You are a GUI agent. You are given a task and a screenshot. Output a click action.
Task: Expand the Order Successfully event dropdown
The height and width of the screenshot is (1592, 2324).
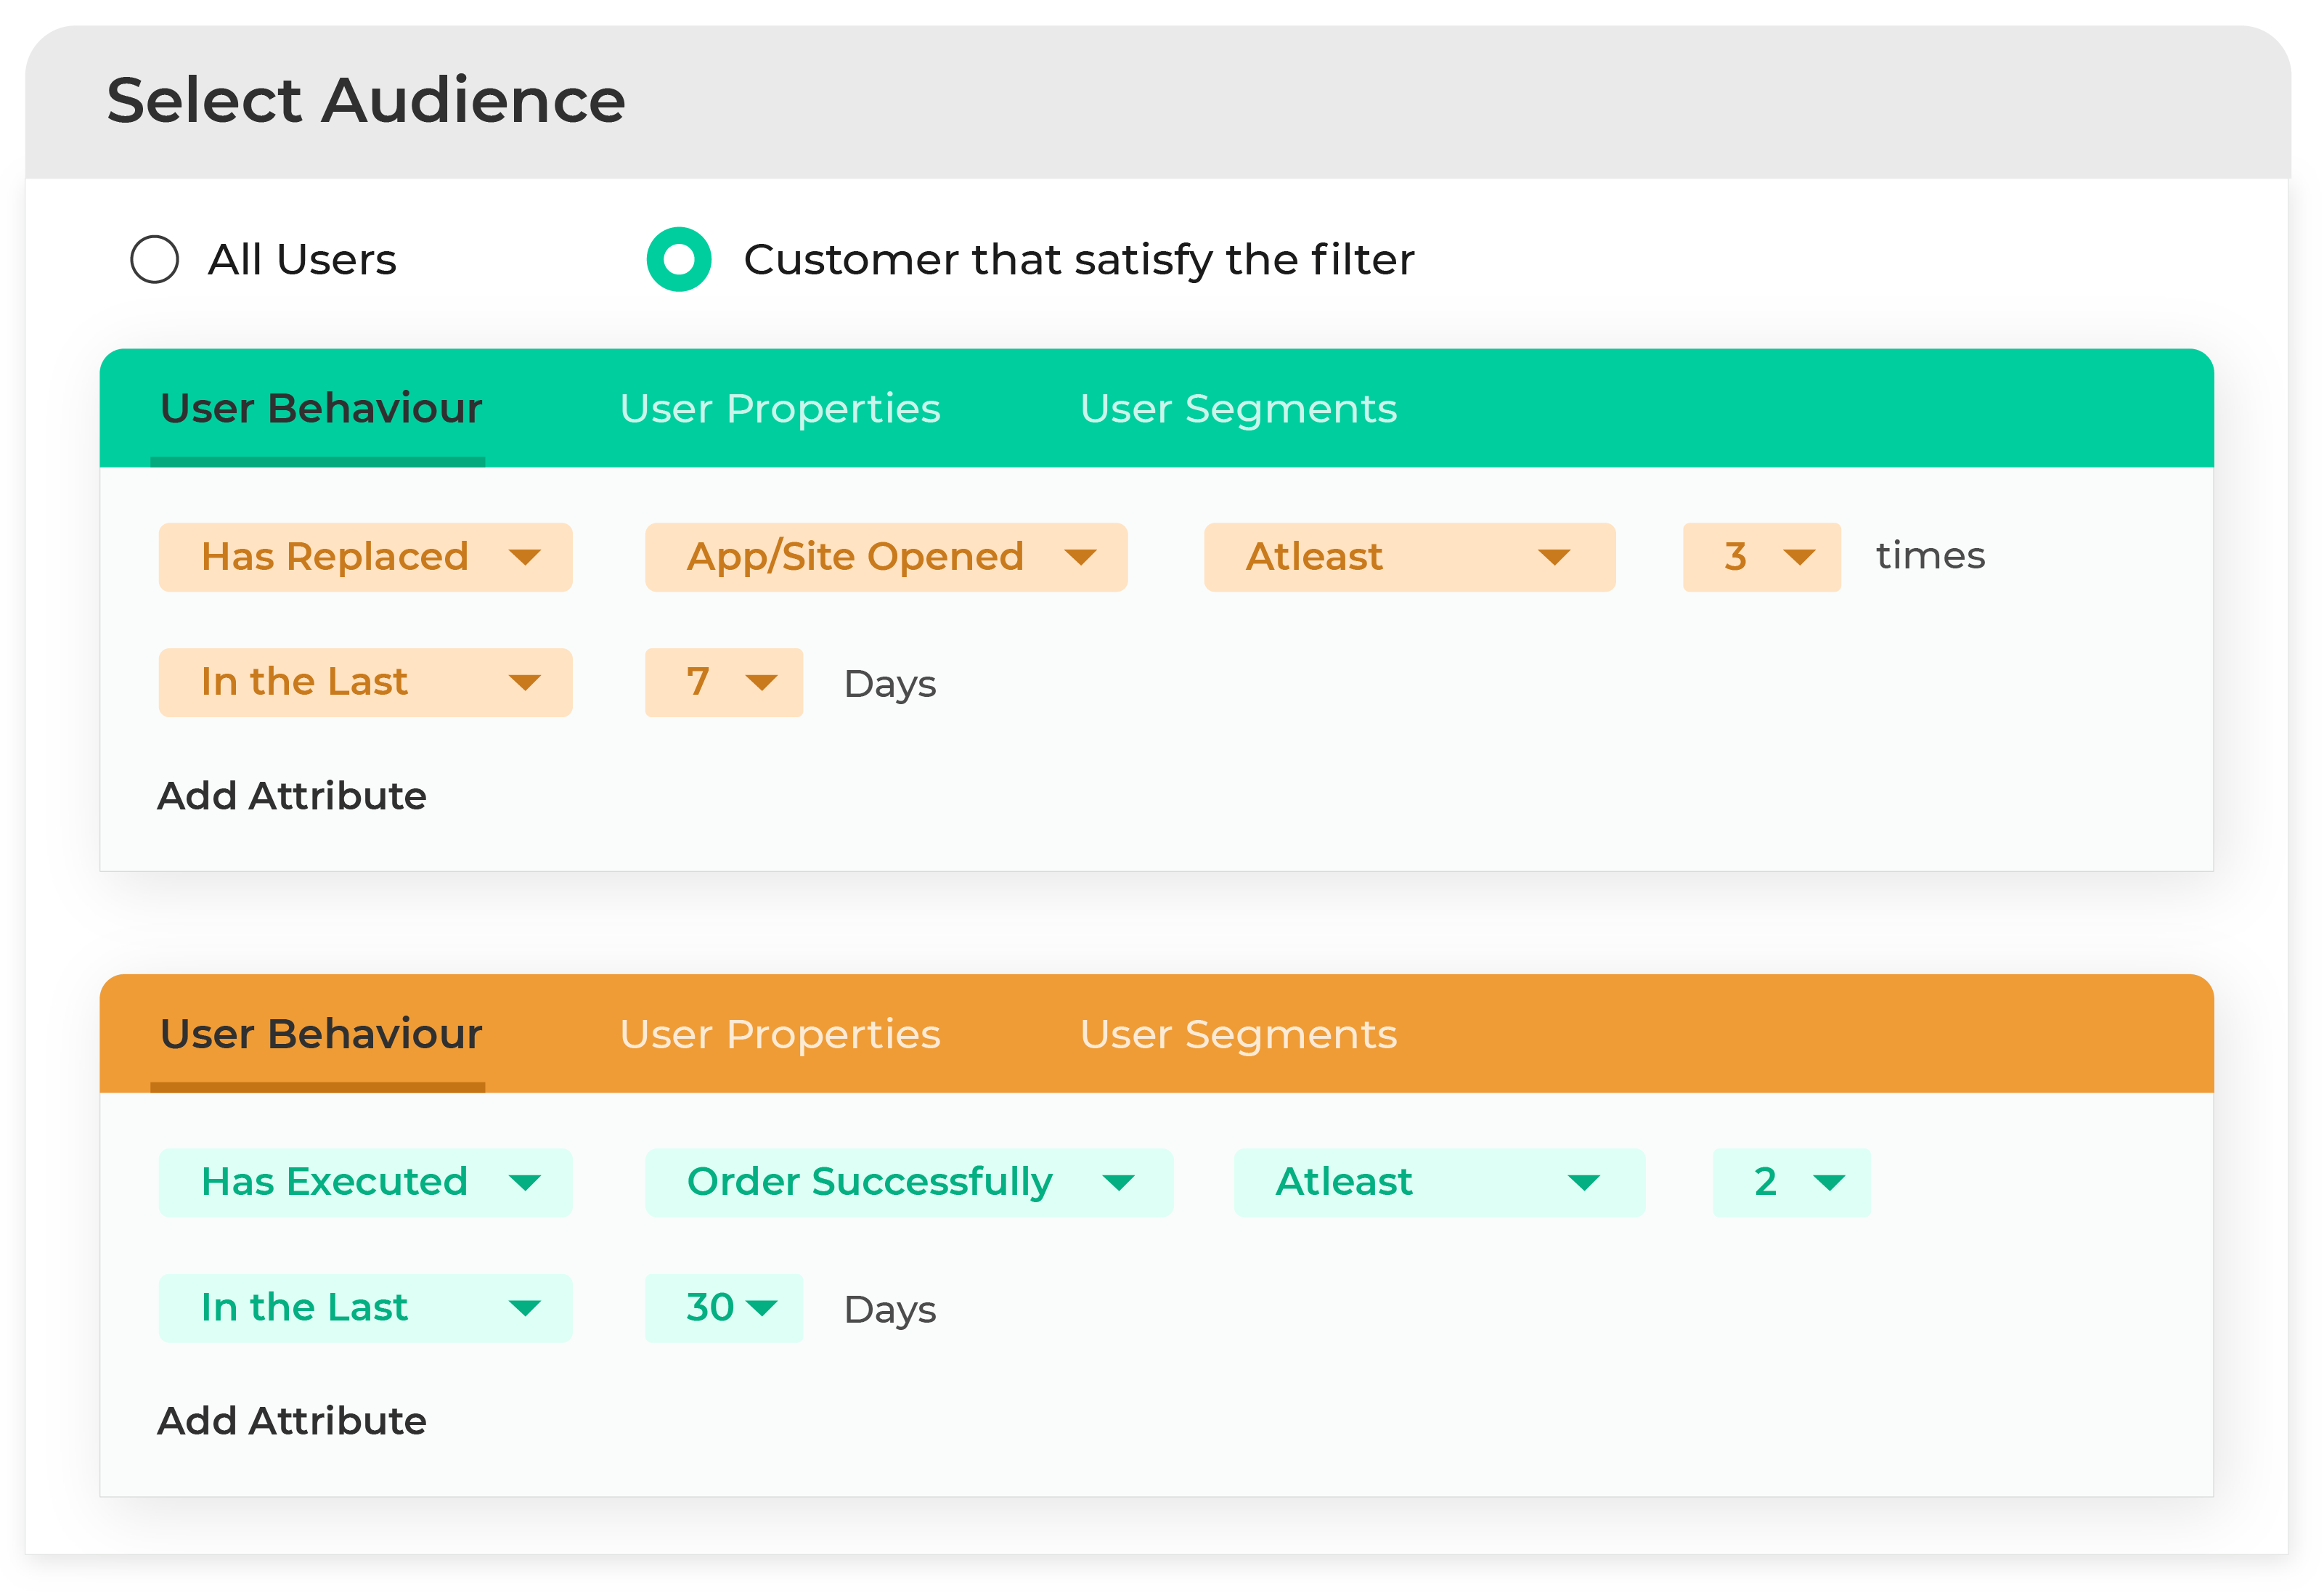pyautogui.click(x=909, y=1182)
